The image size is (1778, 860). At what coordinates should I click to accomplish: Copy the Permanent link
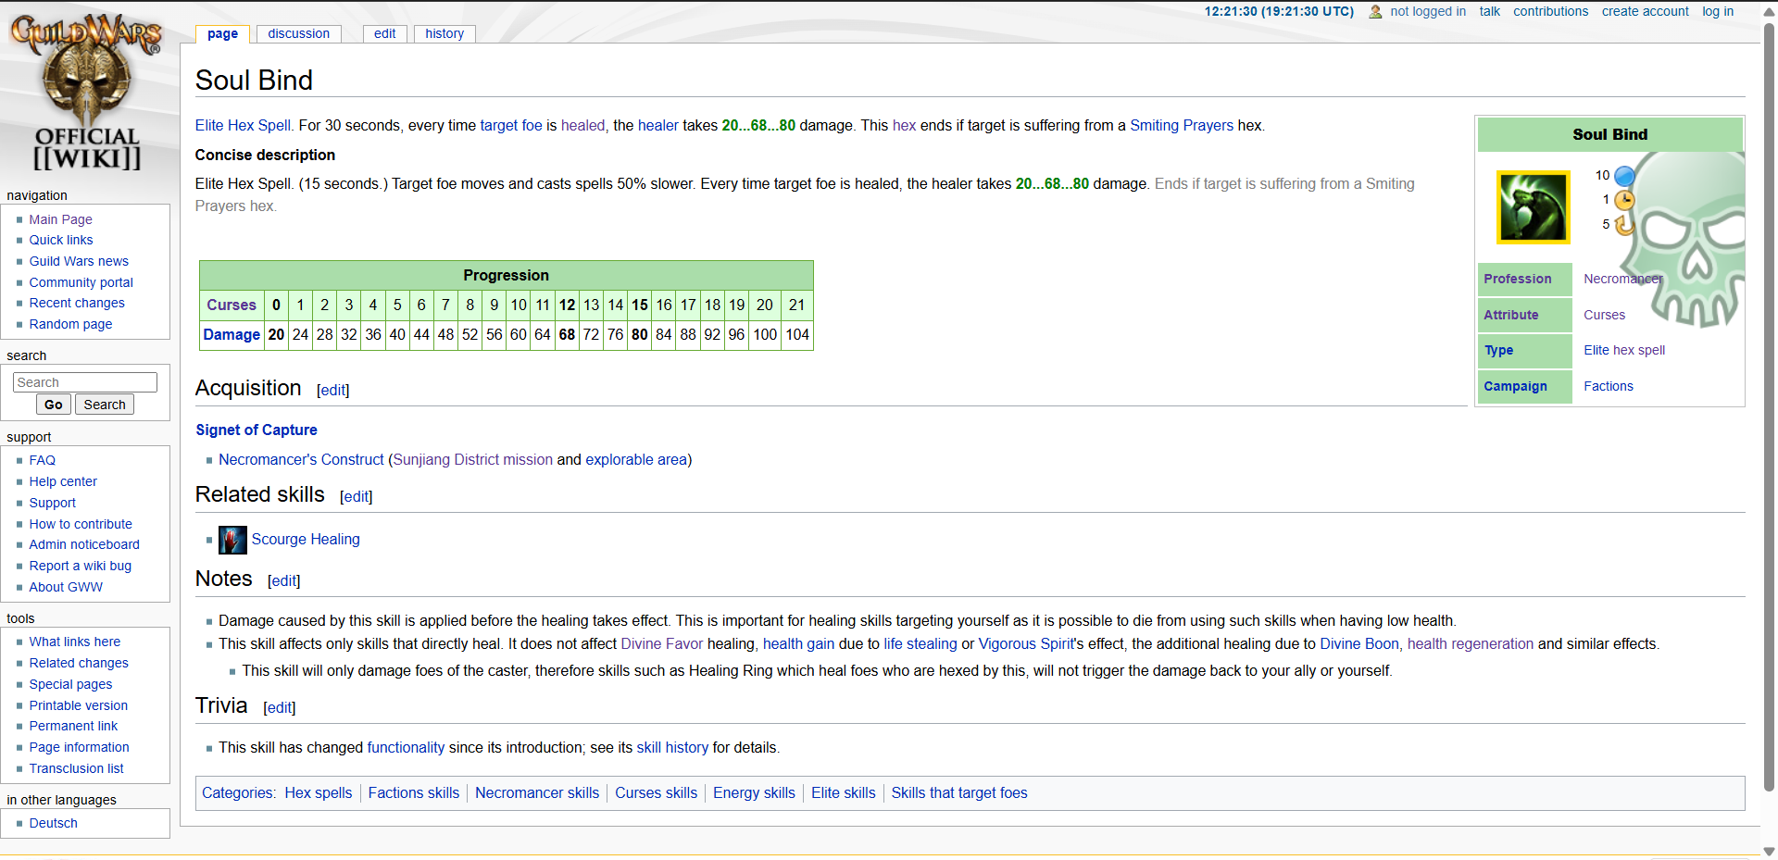coord(73,726)
